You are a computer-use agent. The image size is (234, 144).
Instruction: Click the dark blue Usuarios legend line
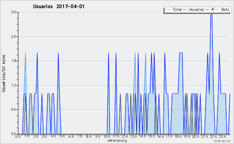click(x=185, y=10)
